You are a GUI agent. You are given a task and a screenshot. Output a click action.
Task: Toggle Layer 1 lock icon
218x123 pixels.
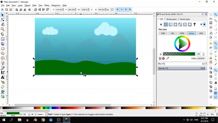point(35,114)
